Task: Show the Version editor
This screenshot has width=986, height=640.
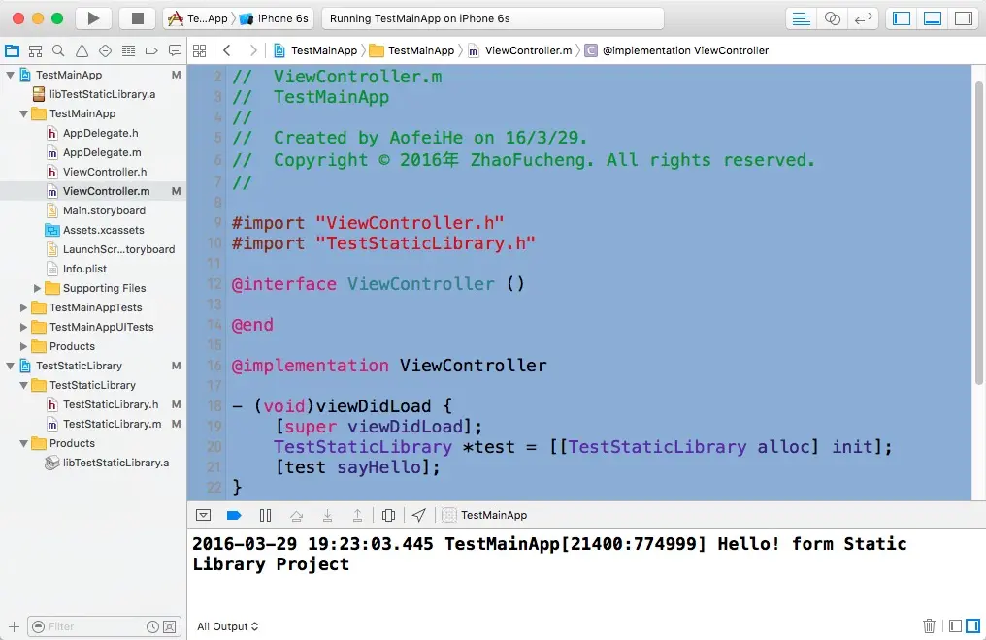Action: [864, 18]
